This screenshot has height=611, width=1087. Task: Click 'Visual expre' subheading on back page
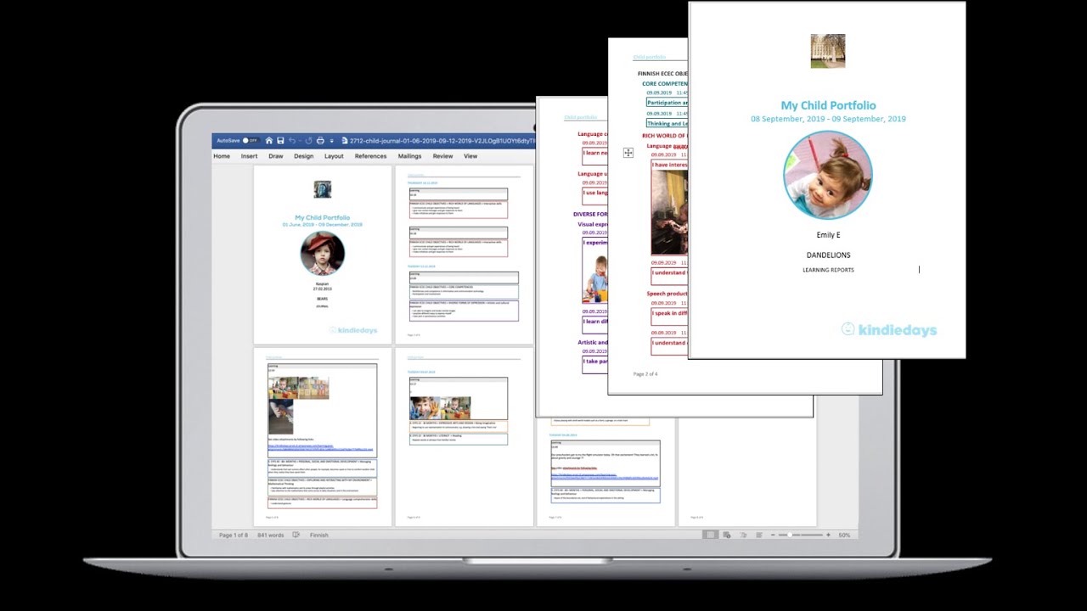click(x=592, y=224)
